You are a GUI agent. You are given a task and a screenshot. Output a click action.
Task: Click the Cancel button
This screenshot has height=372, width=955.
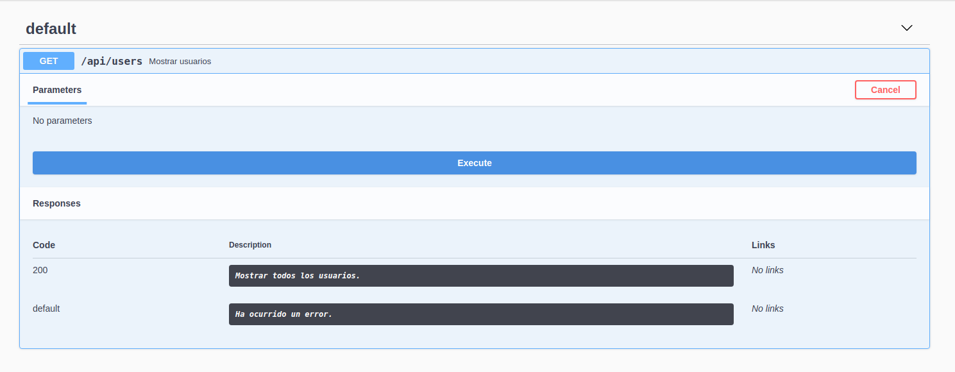[885, 90]
